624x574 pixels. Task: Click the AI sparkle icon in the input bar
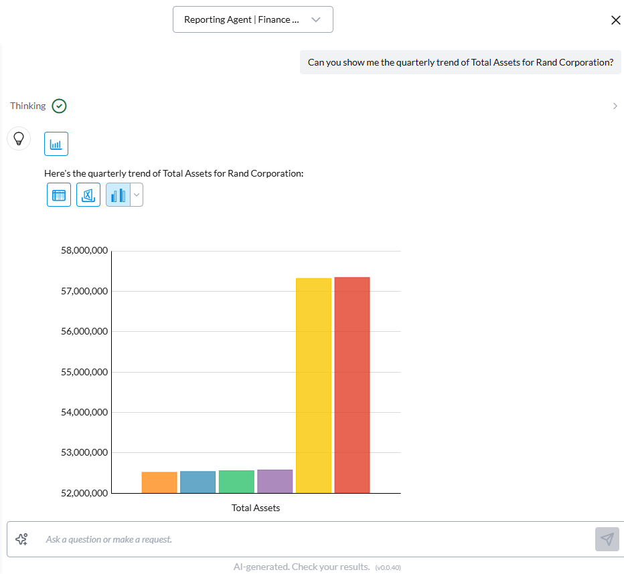21,539
